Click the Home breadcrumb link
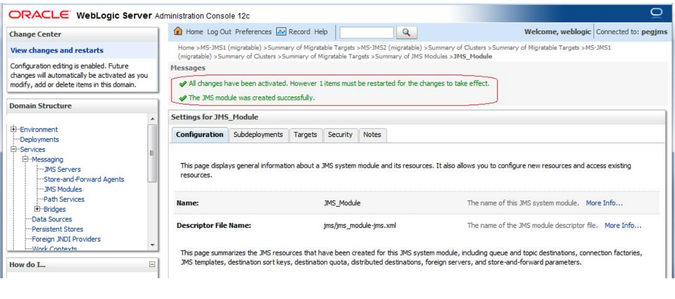The width and height of the screenshot is (675, 299). 185,47
